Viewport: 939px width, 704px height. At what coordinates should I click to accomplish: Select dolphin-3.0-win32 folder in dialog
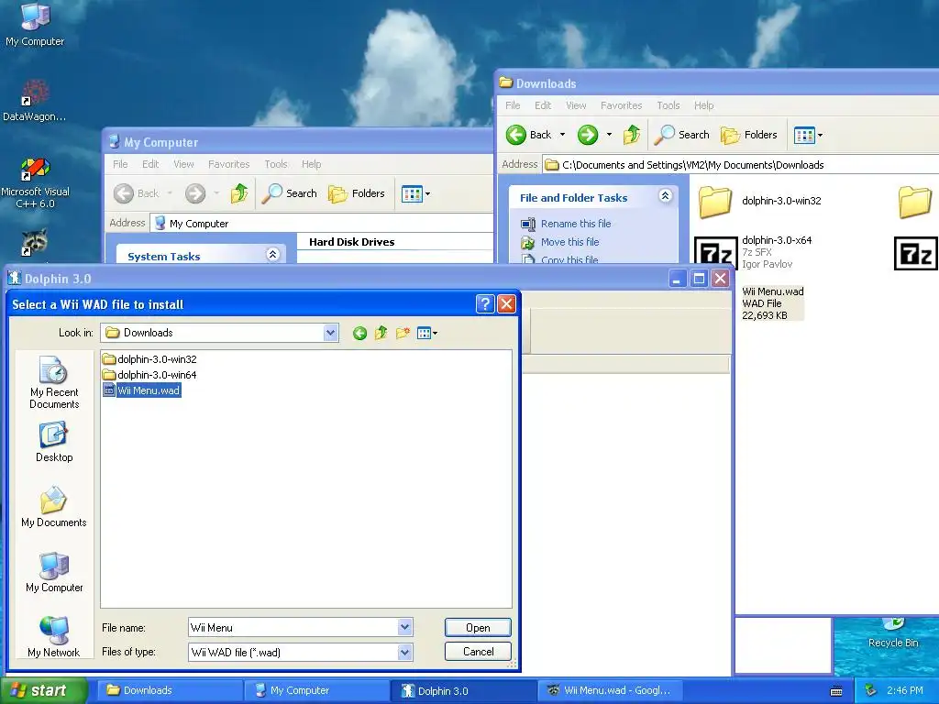(149, 359)
